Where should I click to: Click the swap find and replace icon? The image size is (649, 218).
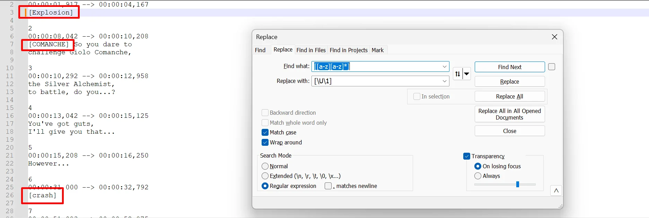458,74
